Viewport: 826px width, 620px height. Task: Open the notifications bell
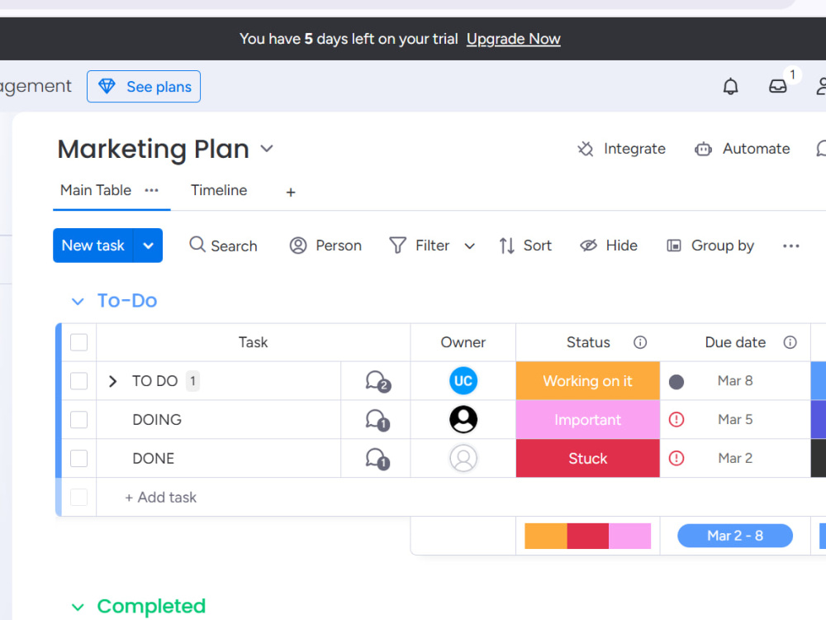coord(730,87)
